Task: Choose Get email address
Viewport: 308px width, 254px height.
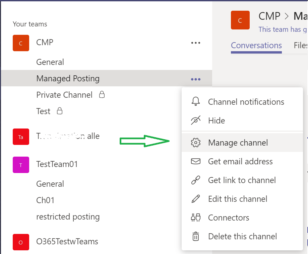Action: (x=242, y=161)
